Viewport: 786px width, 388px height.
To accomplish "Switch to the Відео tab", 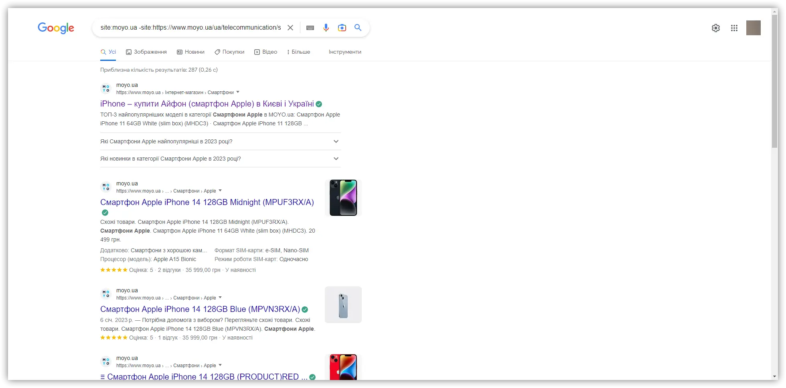I will coord(266,52).
